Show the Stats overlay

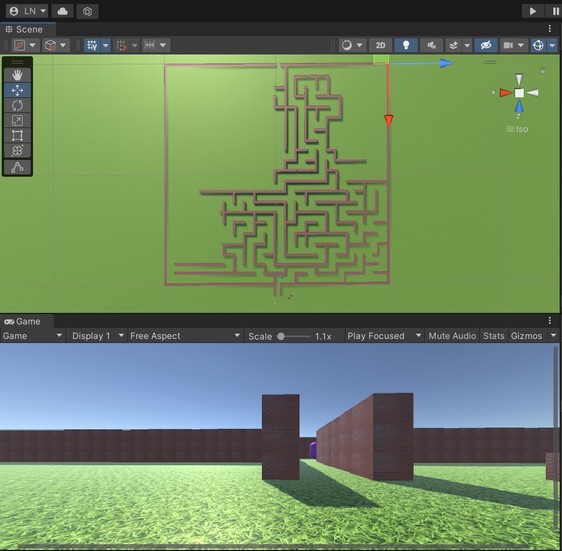tap(494, 336)
